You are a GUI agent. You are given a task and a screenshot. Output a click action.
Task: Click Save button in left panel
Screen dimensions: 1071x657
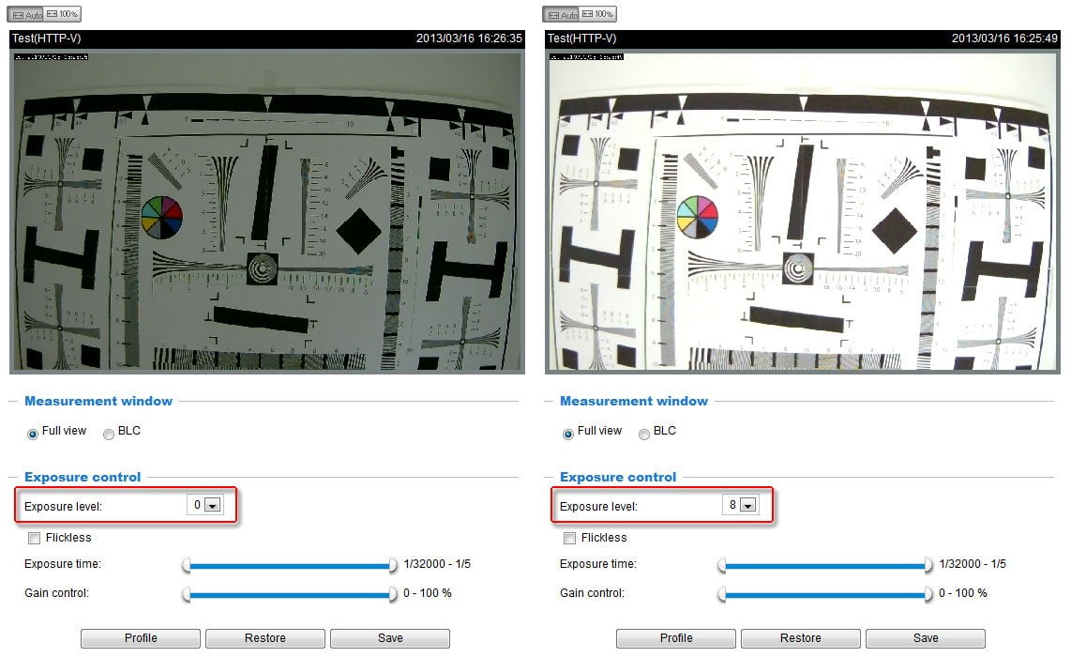390,638
